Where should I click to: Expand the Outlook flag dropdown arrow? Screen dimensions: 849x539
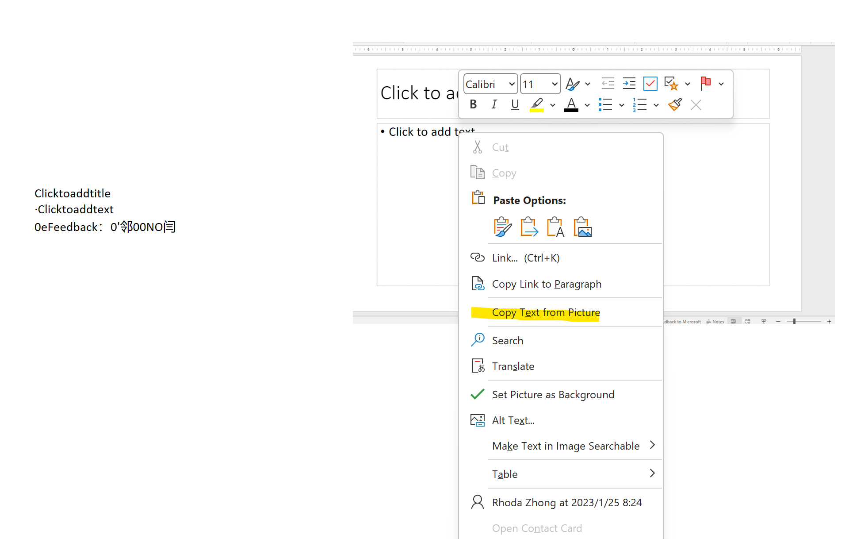point(721,84)
